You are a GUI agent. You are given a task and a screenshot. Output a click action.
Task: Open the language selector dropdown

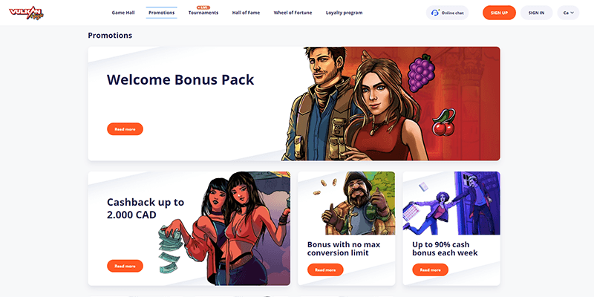(x=568, y=13)
